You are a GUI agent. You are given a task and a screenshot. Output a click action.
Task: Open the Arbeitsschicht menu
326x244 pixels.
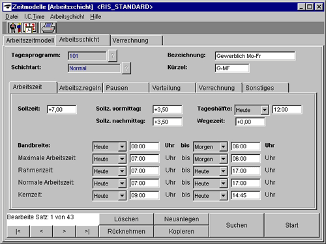coord(67,16)
